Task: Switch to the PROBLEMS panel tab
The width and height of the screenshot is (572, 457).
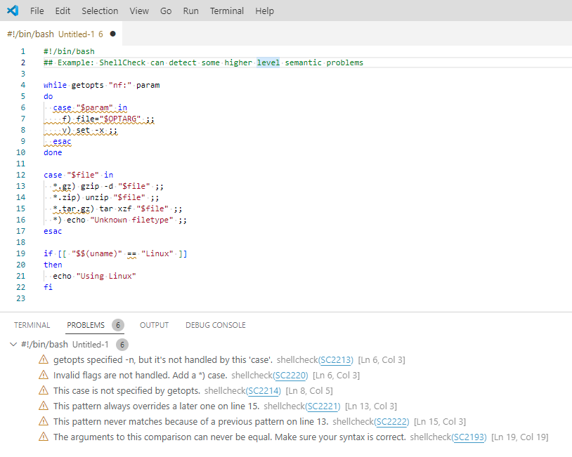Action: (x=86, y=325)
